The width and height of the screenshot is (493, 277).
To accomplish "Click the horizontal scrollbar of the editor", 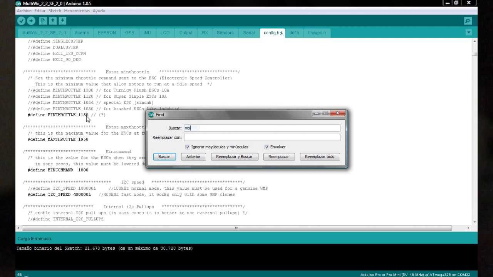I will (x=236, y=228).
